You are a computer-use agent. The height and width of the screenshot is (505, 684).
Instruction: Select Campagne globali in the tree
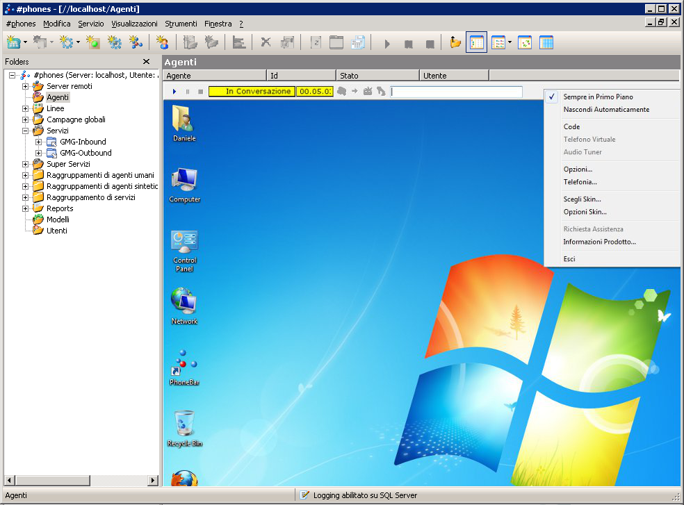tap(76, 119)
